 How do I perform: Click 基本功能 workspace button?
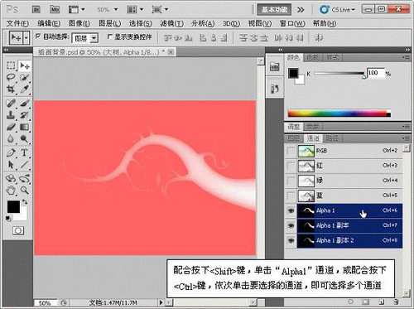[x=274, y=10]
